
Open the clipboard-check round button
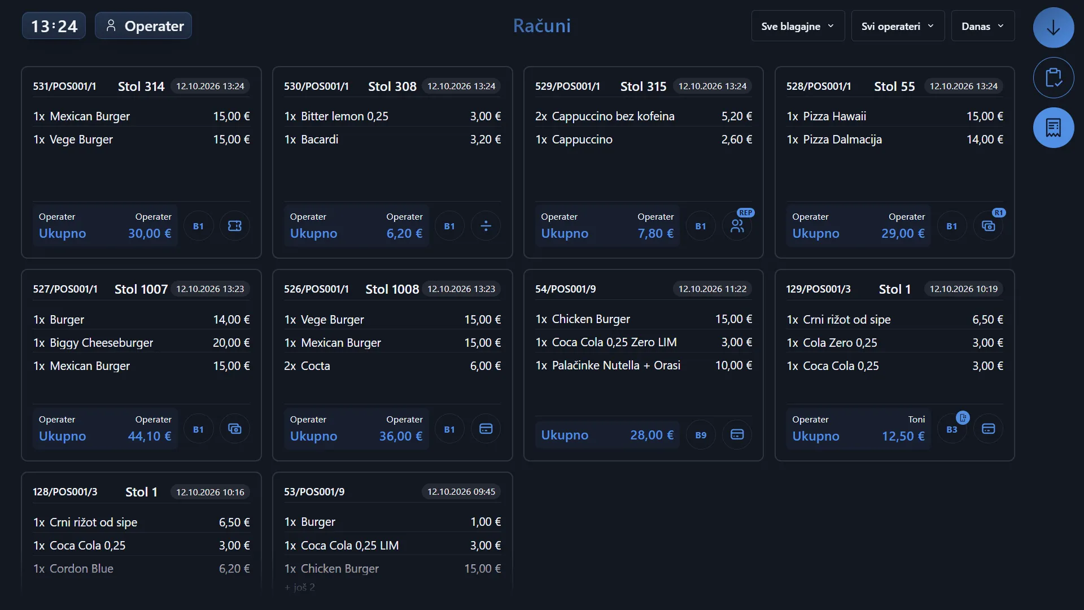1054,77
